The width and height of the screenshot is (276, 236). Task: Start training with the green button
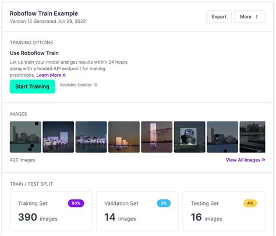coord(32,86)
